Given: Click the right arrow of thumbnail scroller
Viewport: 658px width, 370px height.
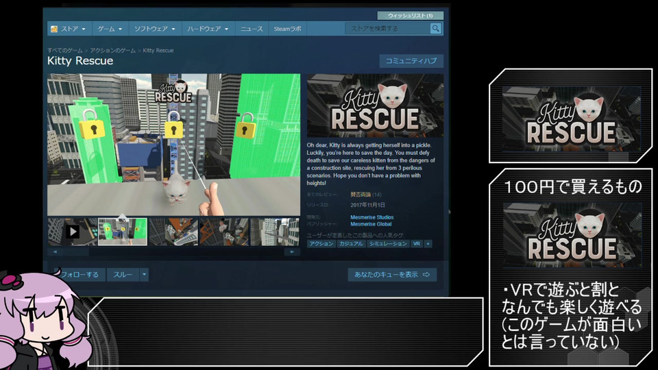Looking at the screenshot, I should click(293, 251).
